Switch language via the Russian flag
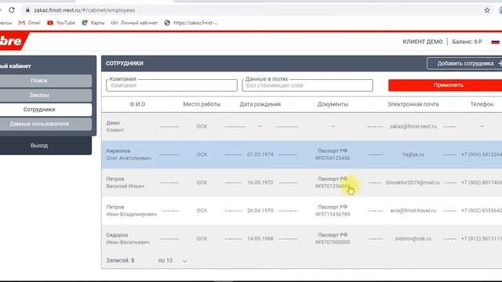 (x=495, y=42)
